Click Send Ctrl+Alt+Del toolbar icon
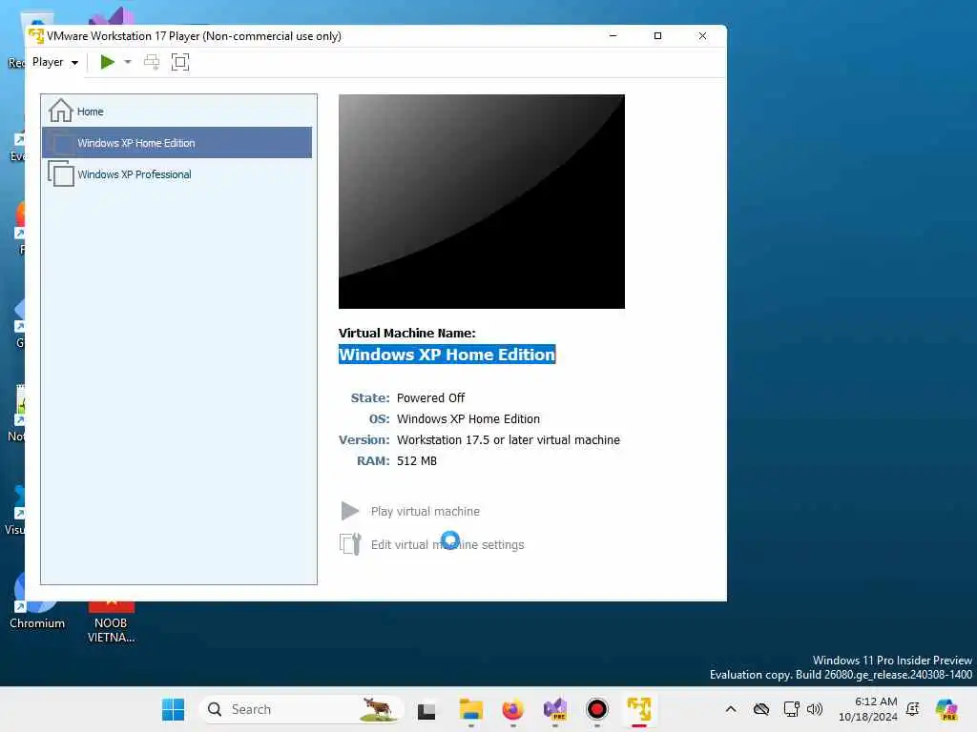The width and height of the screenshot is (977, 732). pos(152,62)
